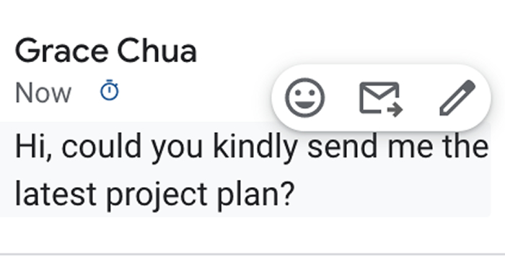Click the smiley face in hover toolbar
This screenshot has height=260, width=505.
pos(304,97)
